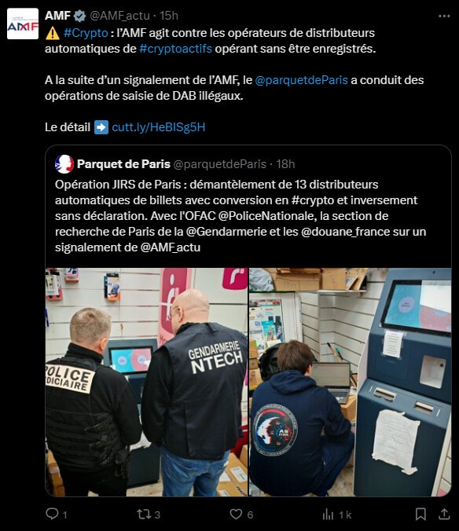The height and width of the screenshot is (531, 459).
Task: Open the cutt.ly/HeBISg5H link
Action: pyautogui.click(x=158, y=127)
